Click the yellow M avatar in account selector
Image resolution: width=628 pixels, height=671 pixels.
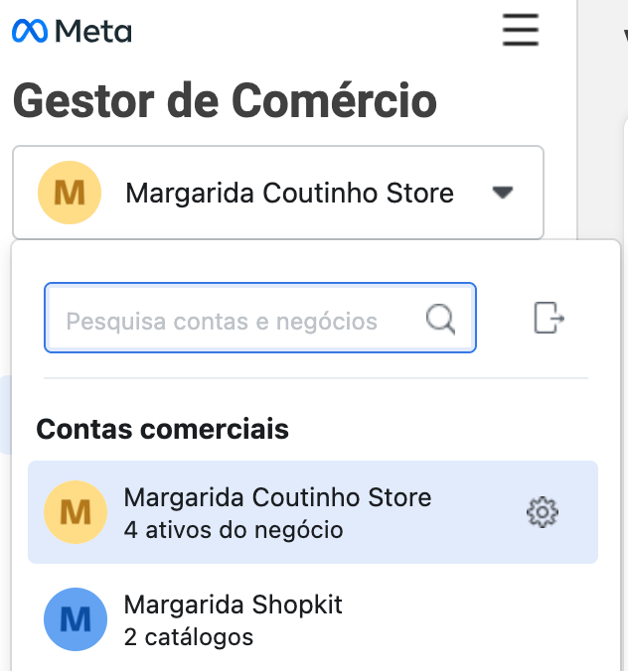(x=69, y=193)
